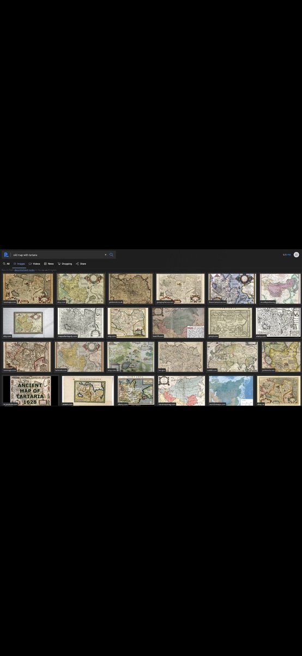Open the worldhmaps.com blue map thumbnail

point(231,390)
